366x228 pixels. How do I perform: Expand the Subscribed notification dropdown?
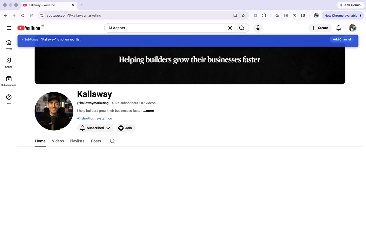pos(95,128)
